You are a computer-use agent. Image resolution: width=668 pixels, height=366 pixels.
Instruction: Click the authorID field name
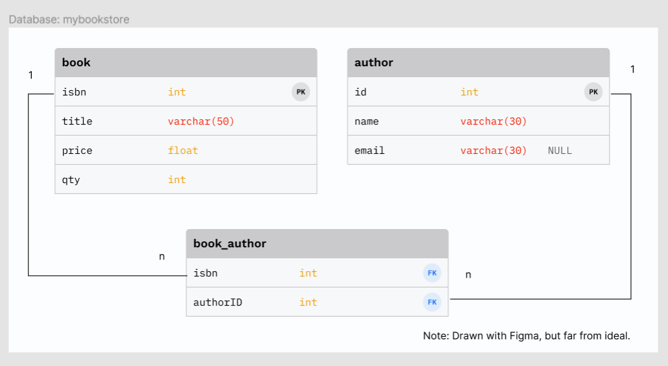217,302
